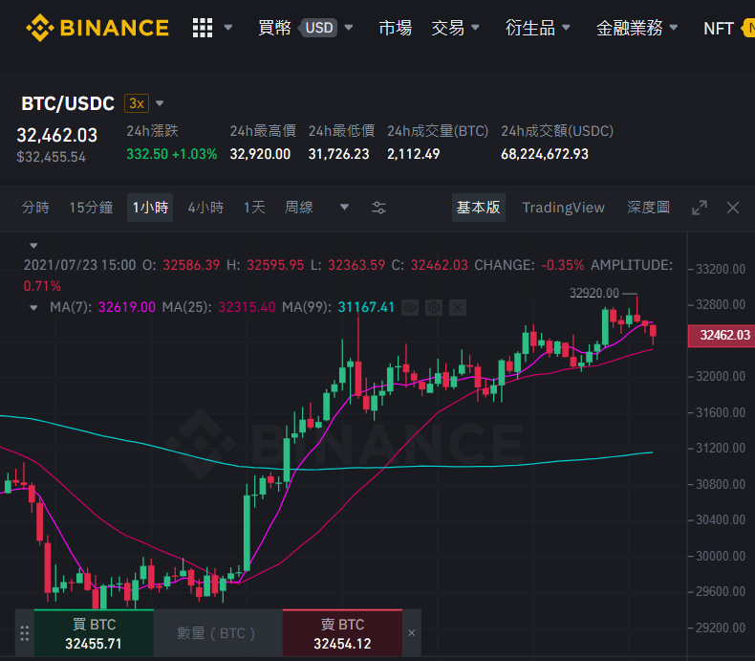Click the BTC/USDC pair name
The height and width of the screenshot is (661, 755).
pyautogui.click(x=68, y=103)
